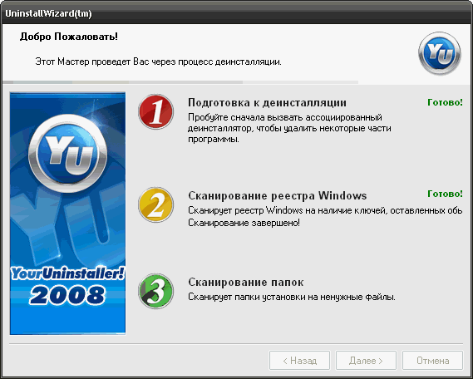Click Готово! status next to step 1
473x379 pixels.
pyautogui.click(x=445, y=102)
